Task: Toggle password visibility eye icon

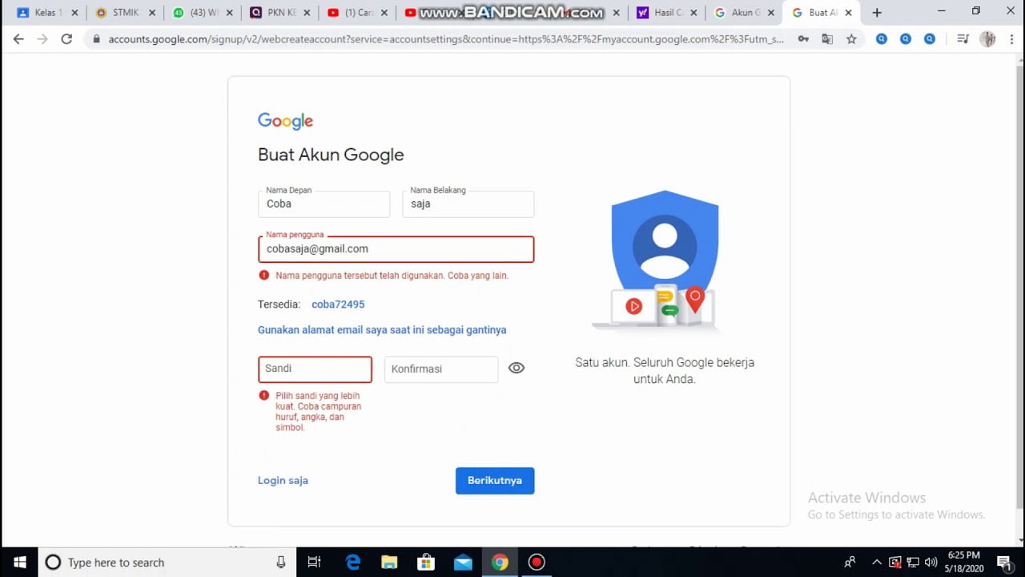Action: 517,368
